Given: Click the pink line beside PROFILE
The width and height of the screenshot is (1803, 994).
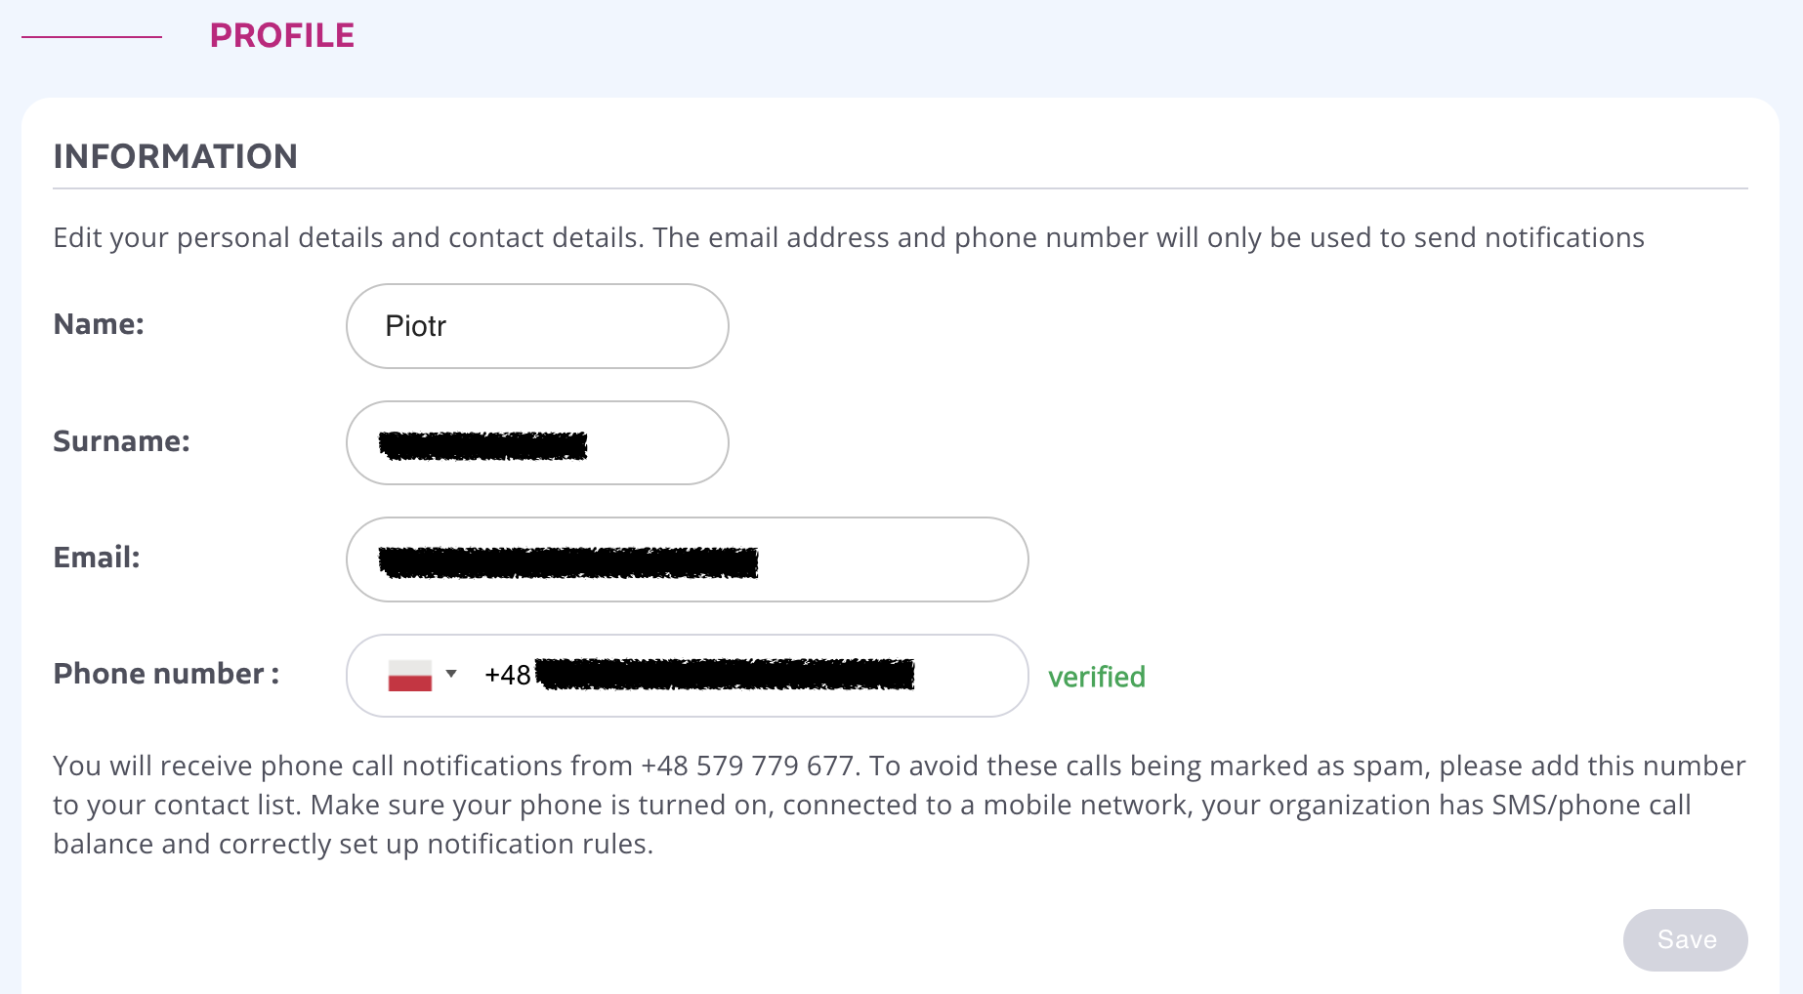Looking at the screenshot, I should pyautogui.click(x=92, y=37).
